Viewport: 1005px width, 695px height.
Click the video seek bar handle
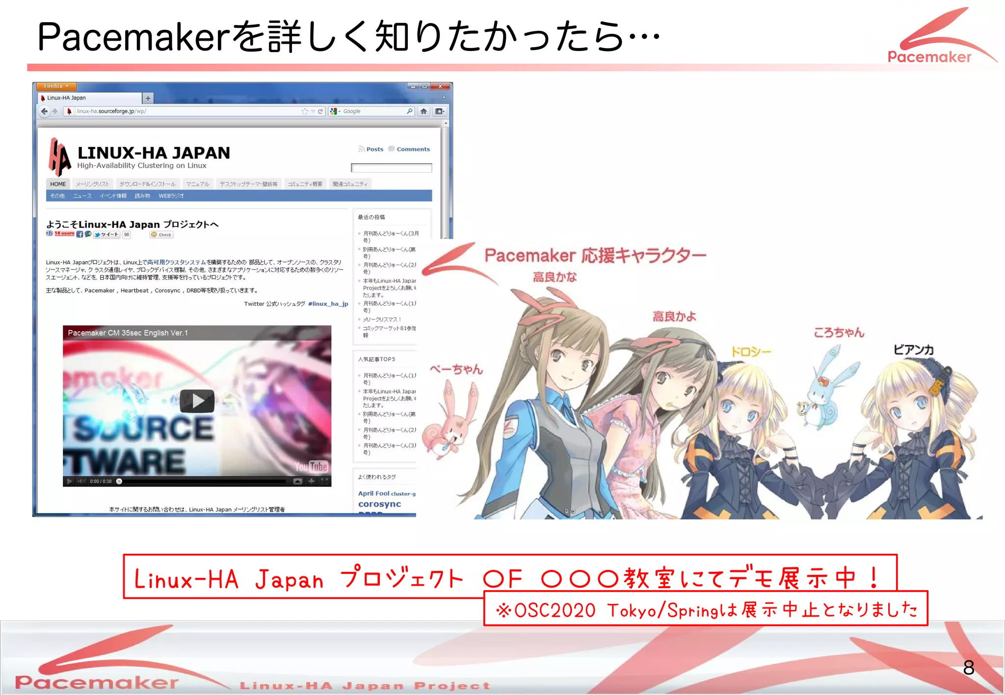(x=119, y=481)
